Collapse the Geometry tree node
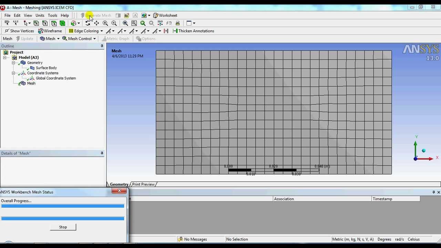 click(13, 63)
